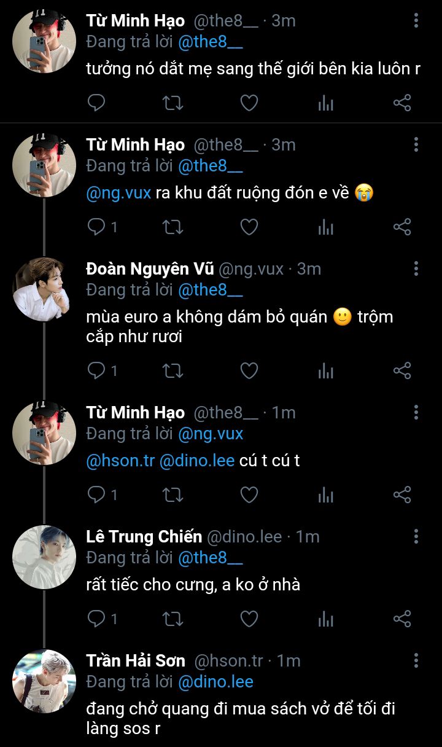Open the @dino.lee reply-to link in Trần Hải Sơn's tweet
Image resolution: width=442 pixels, height=747 pixels.
point(215,681)
